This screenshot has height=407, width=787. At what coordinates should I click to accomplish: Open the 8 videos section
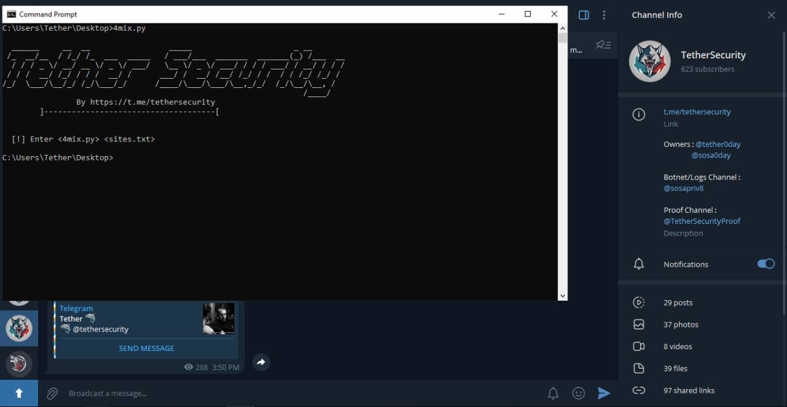(x=678, y=347)
